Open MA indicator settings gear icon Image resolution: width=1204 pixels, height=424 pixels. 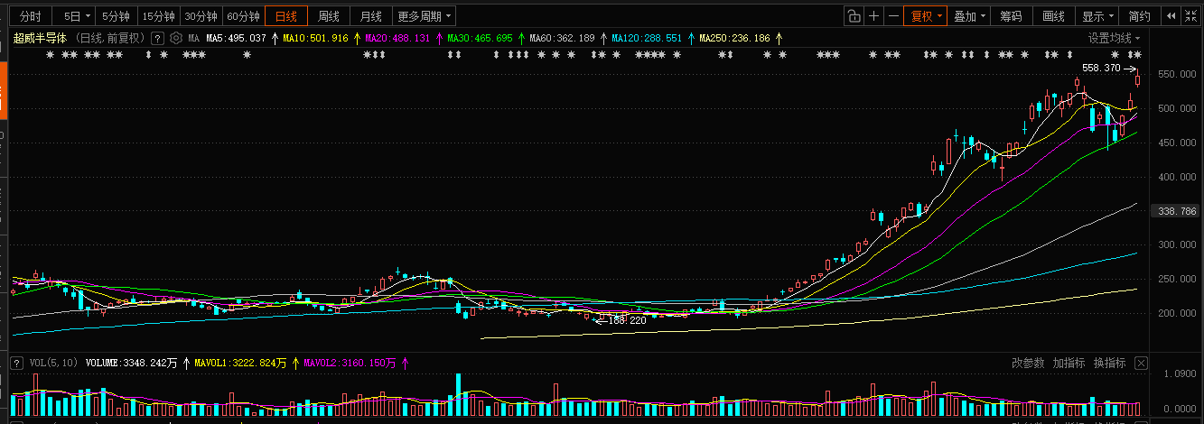pos(176,38)
